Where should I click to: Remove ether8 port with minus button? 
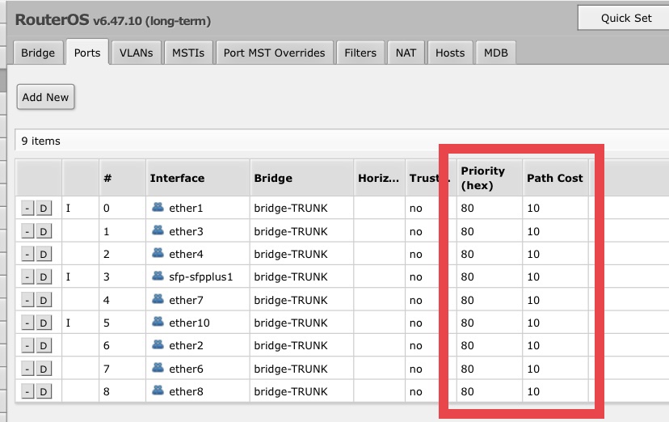(27, 392)
